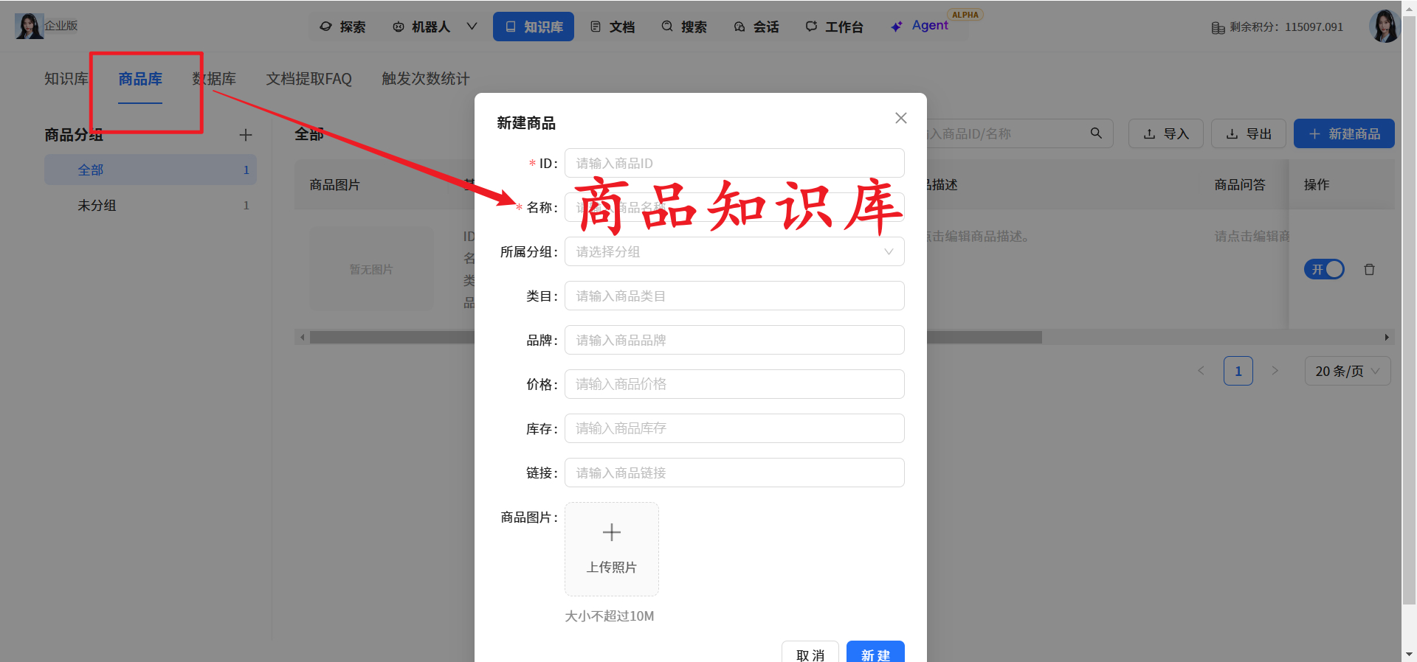Expand the 机器人 dropdown arrow

tap(472, 27)
